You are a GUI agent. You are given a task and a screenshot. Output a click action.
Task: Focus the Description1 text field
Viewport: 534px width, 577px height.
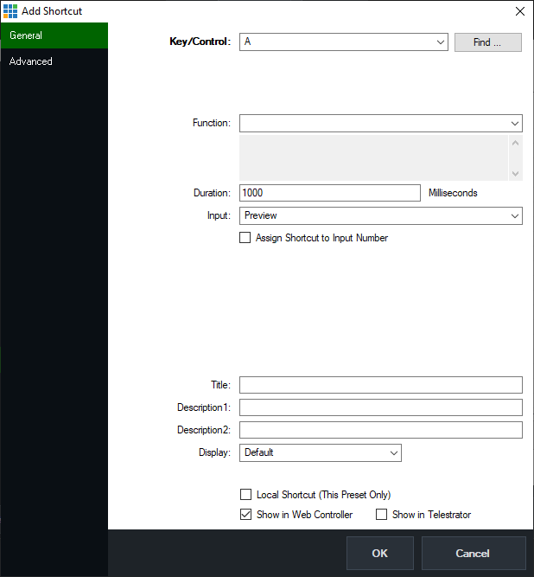coord(380,407)
